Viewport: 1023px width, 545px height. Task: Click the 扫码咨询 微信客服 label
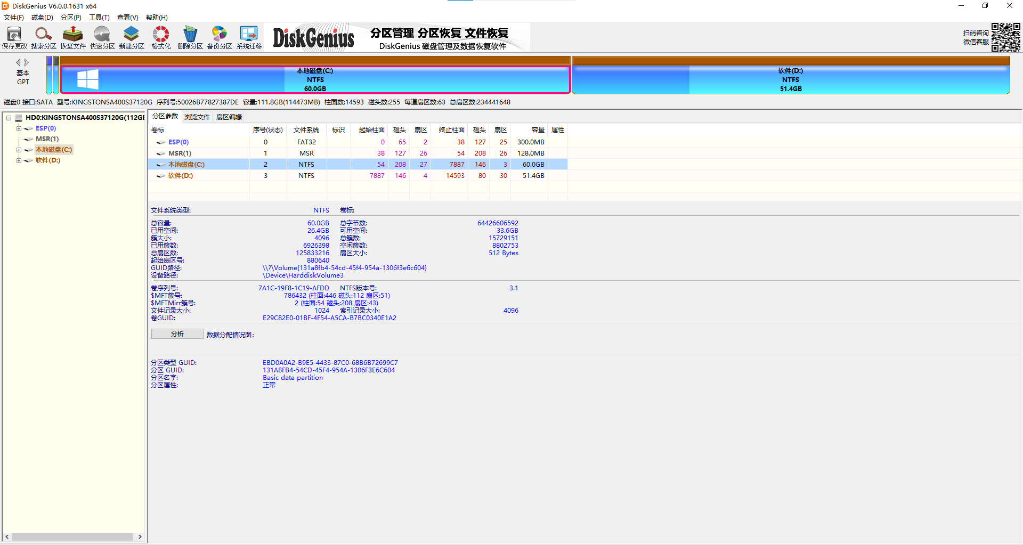click(x=976, y=37)
